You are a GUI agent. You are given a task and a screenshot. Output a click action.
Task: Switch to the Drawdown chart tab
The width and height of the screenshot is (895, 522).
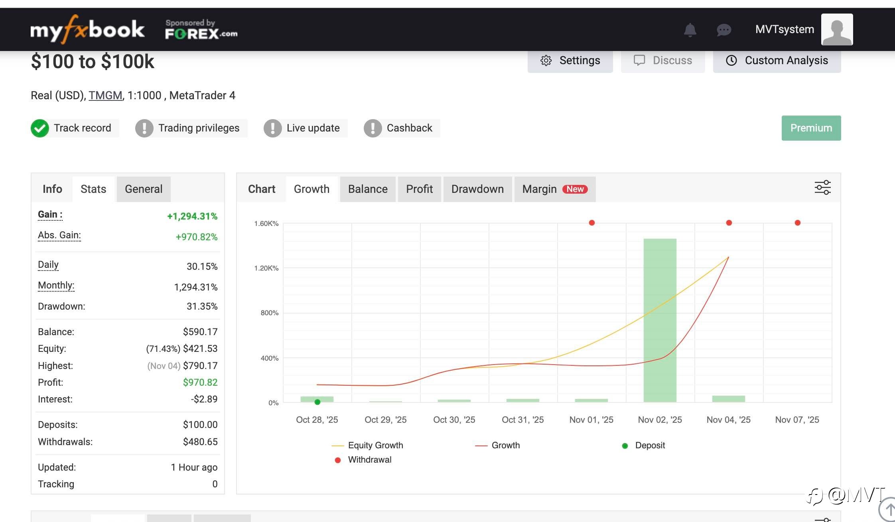pos(477,189)
